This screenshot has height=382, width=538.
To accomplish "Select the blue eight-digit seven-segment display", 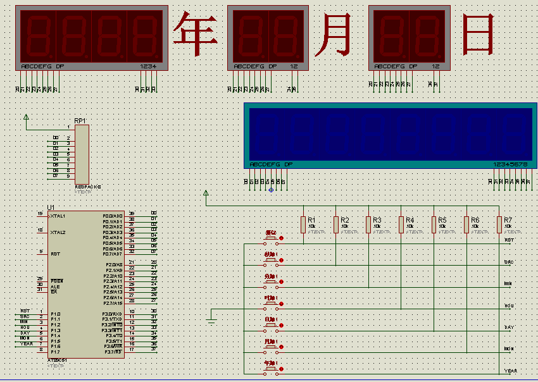I will click(x=391, y=135).
